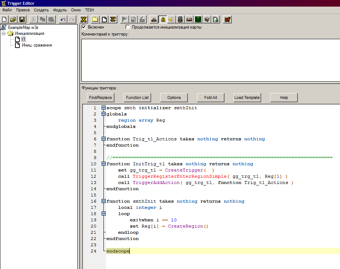Select the Иниц. сражения trigger
This screenshot has width=340, height=269.
click(37, 45)
